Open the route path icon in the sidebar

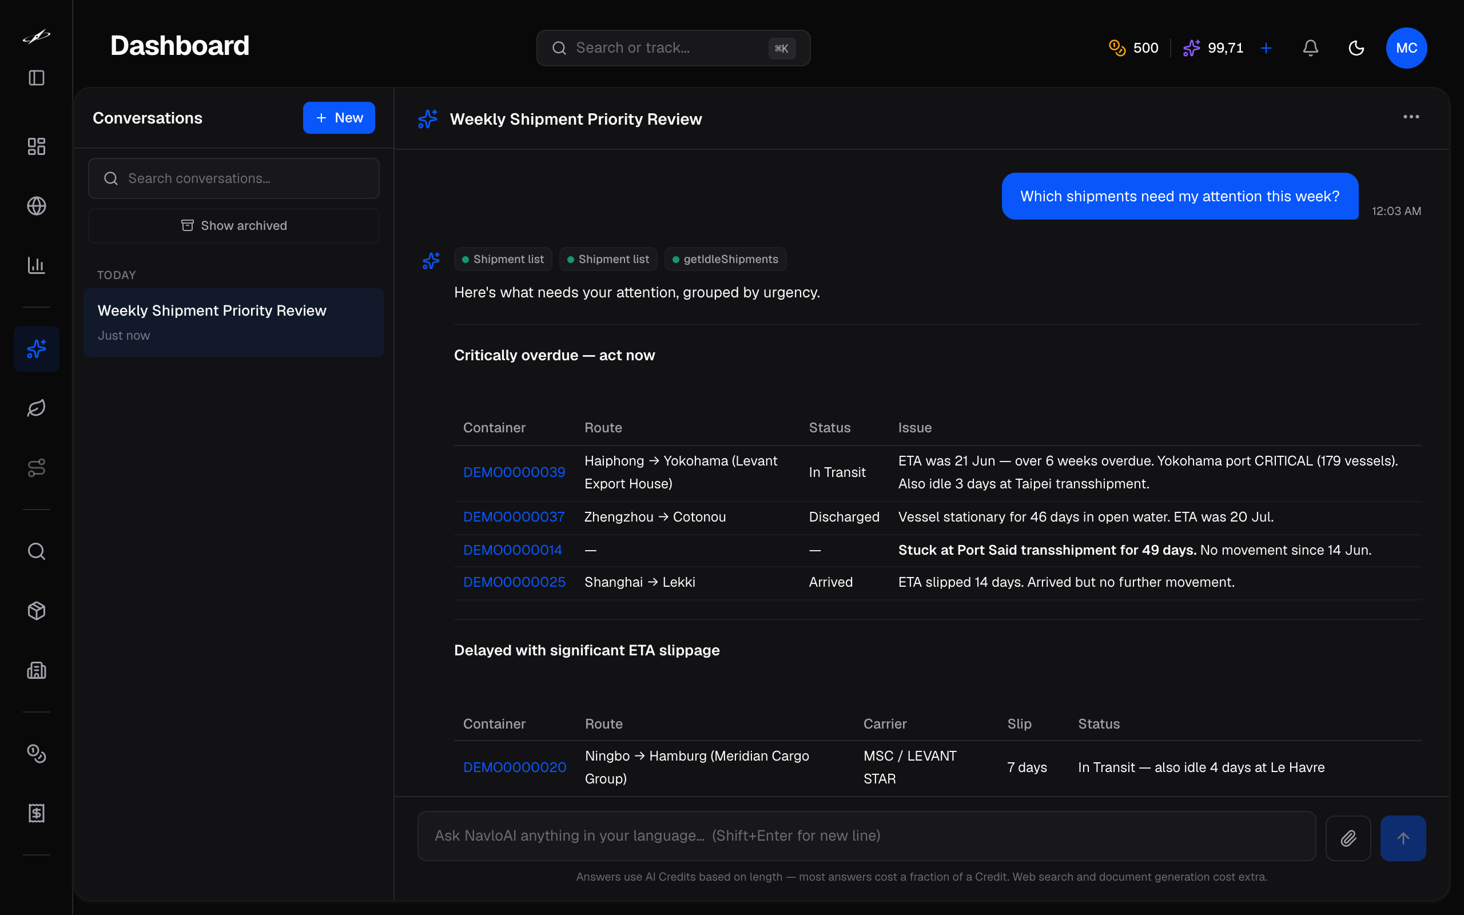(36, 467)
